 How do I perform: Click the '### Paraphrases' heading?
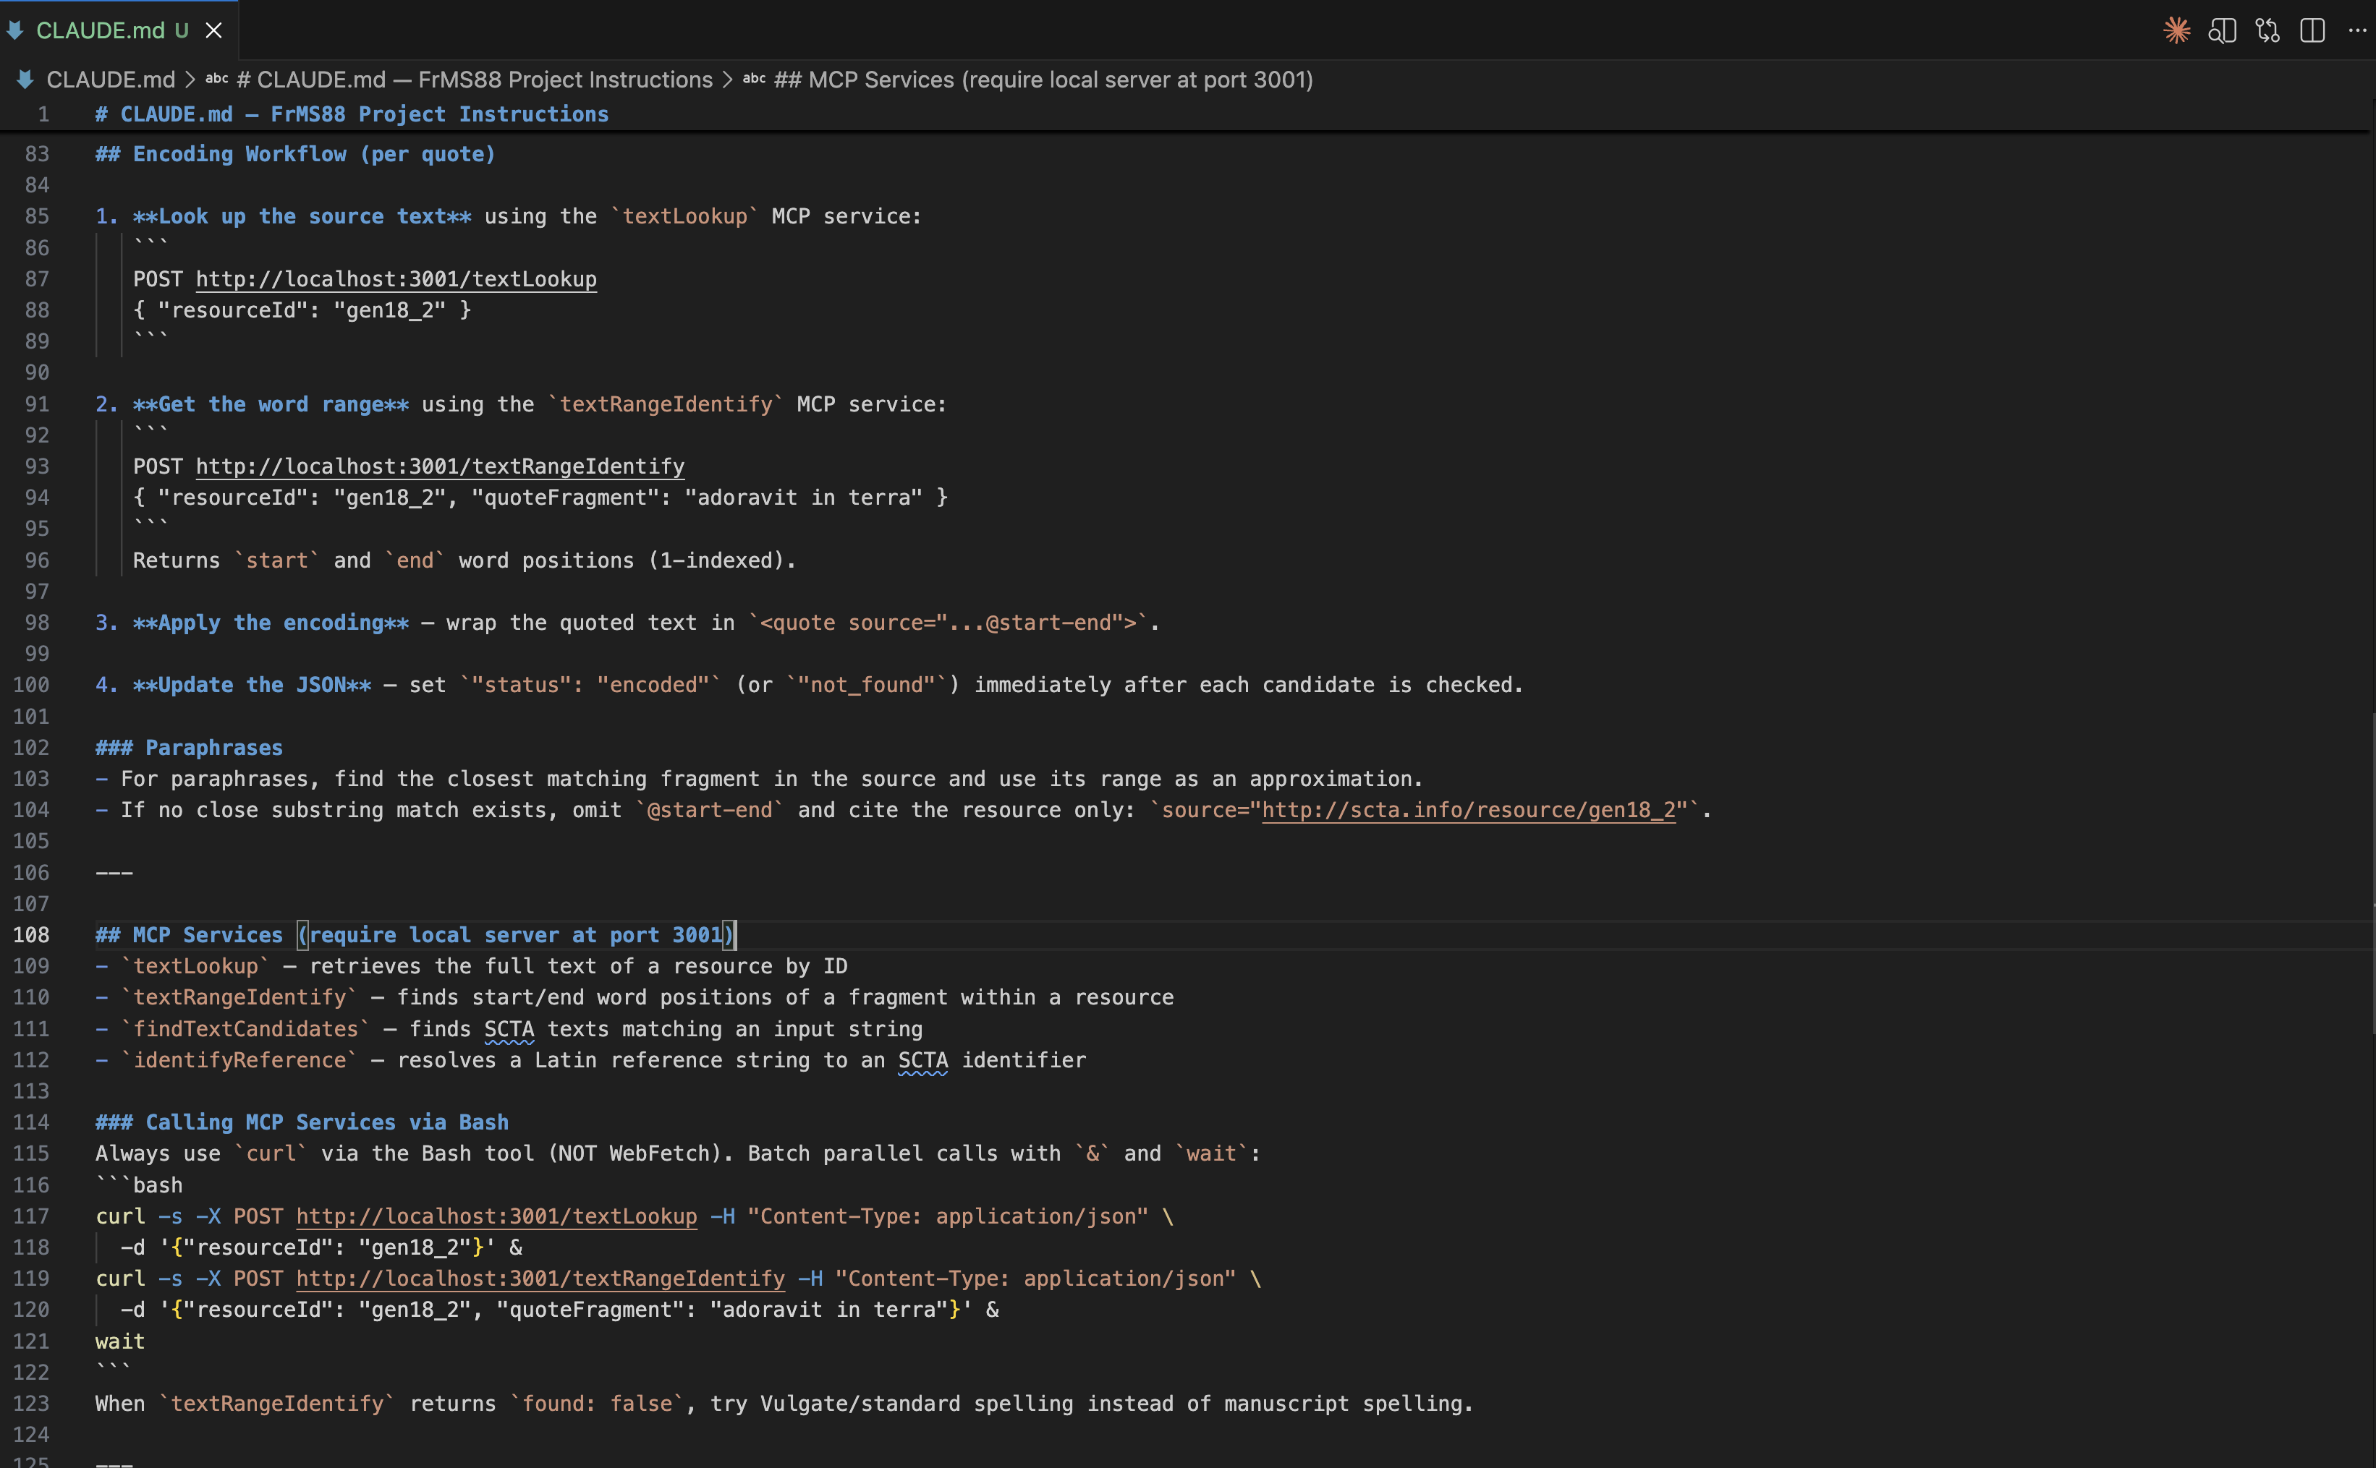190,748
